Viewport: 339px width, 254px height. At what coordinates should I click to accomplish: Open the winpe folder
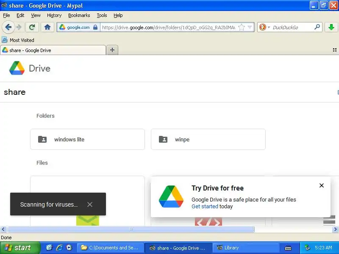(208, 139)
